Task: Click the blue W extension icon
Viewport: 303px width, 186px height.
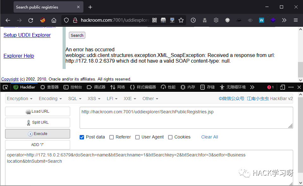Action: click(262, 20)
